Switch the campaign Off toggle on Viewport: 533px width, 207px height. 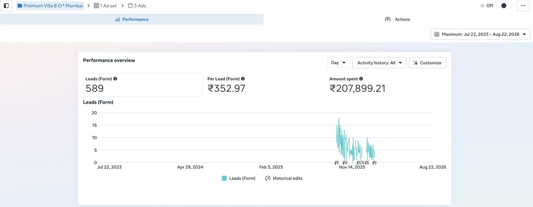pos(506,6)
